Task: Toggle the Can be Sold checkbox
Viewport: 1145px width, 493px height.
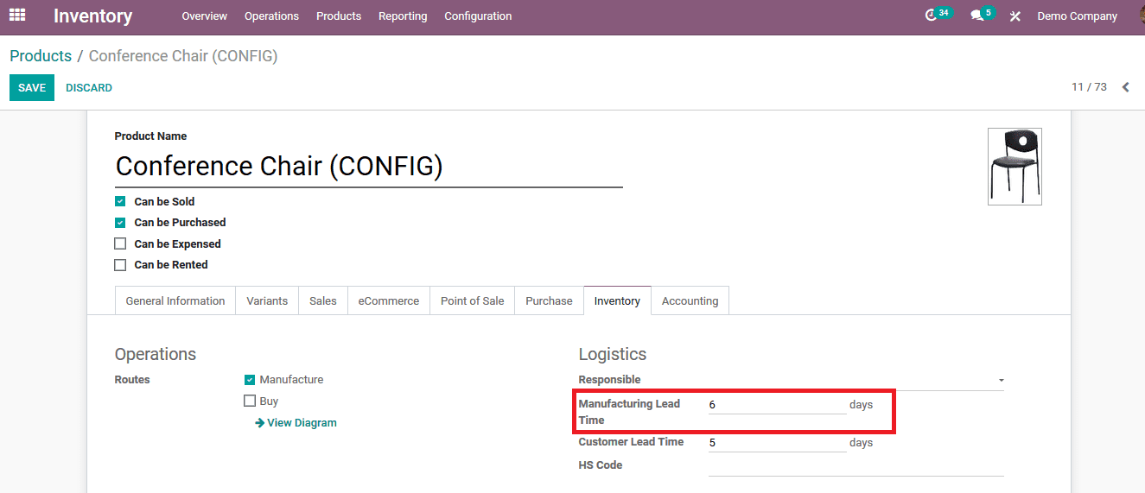Action: 120,201
